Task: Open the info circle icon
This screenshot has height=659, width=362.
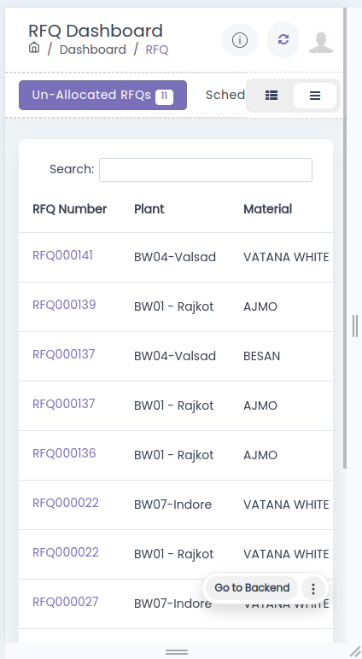Action: (240, 40)
